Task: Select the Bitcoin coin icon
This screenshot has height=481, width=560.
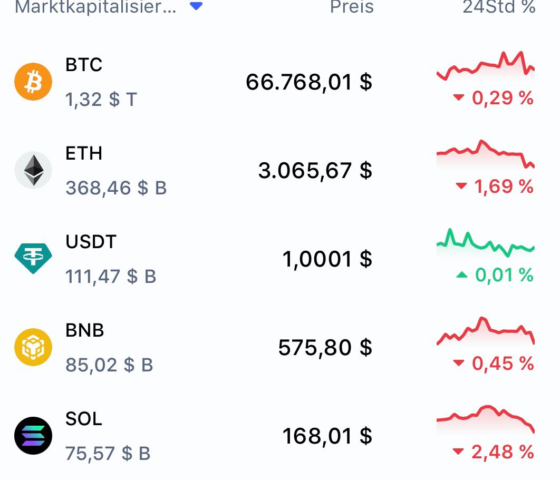Action: click(x=33, y=81)
